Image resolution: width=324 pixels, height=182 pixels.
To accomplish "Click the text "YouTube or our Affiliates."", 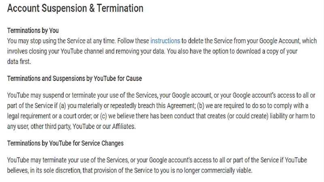I will click(x=104, y=126).
